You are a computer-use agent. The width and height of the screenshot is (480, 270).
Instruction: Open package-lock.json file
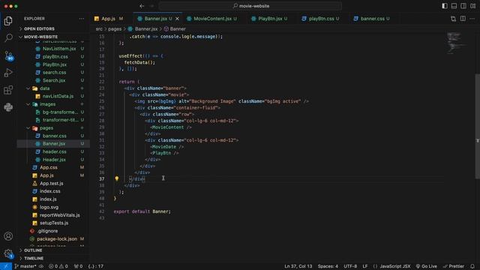coord(57,238)
